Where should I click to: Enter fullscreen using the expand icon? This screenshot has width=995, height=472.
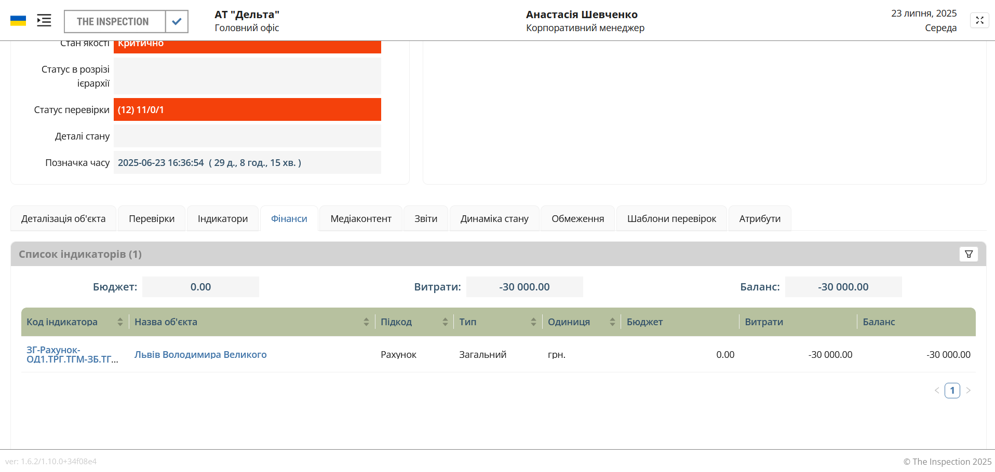pyautogui.click(x=980, y=20)
